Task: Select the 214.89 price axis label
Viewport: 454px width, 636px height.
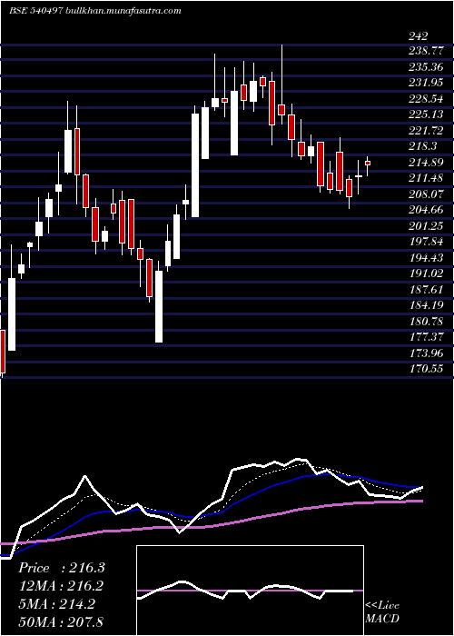Action: point(426,163)
